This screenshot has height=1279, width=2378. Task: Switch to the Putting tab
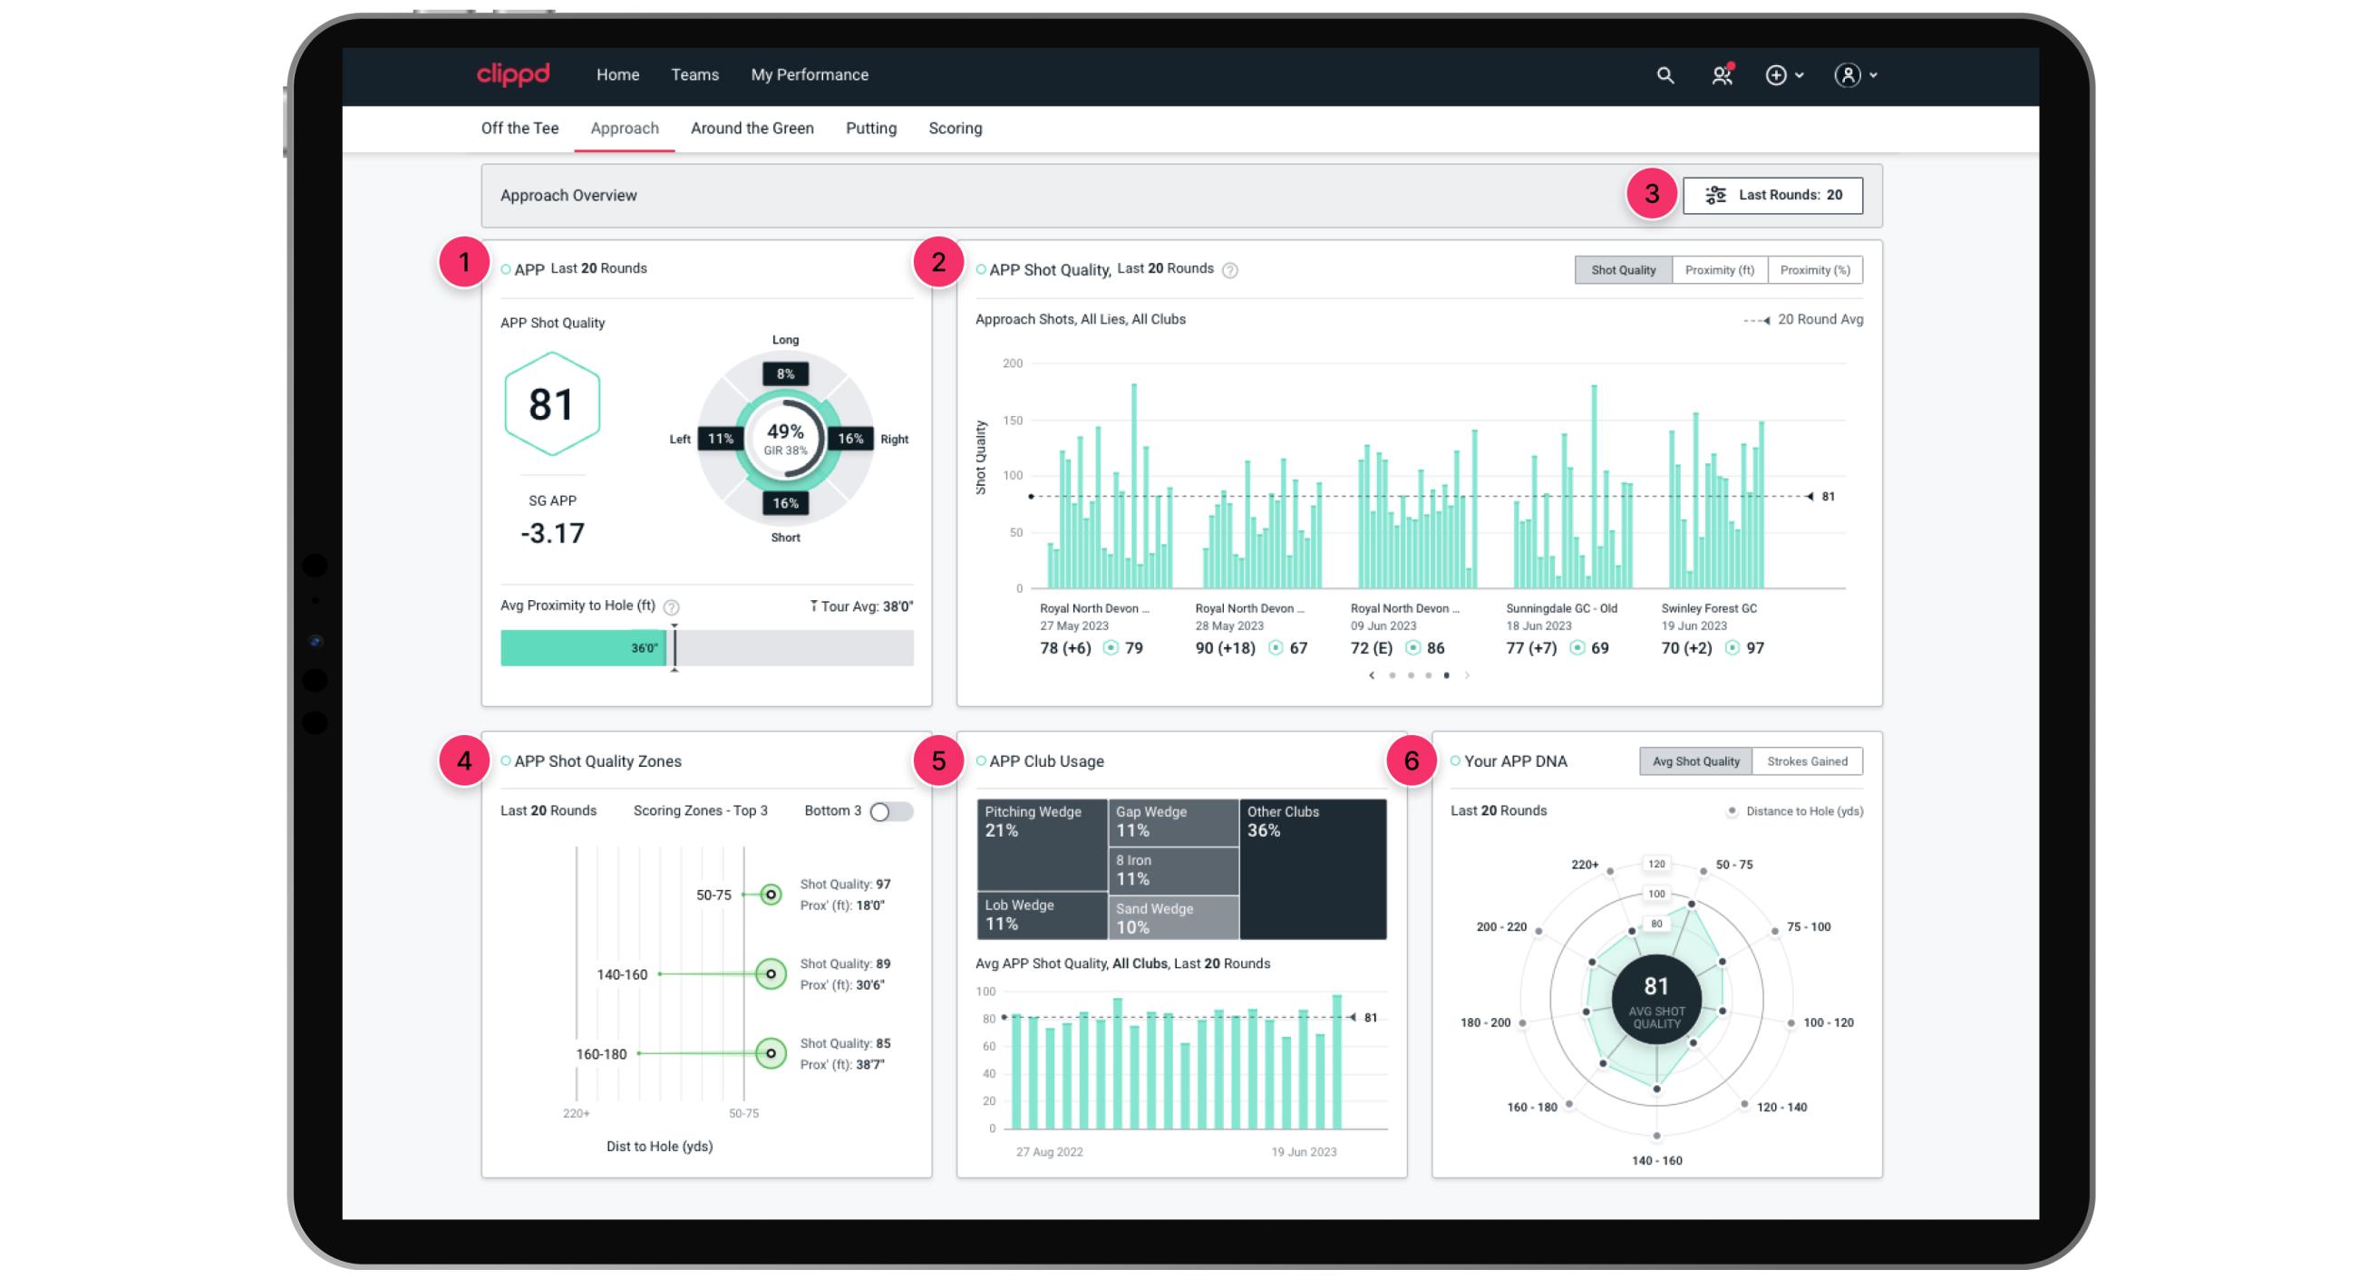(x=870, y=129)
